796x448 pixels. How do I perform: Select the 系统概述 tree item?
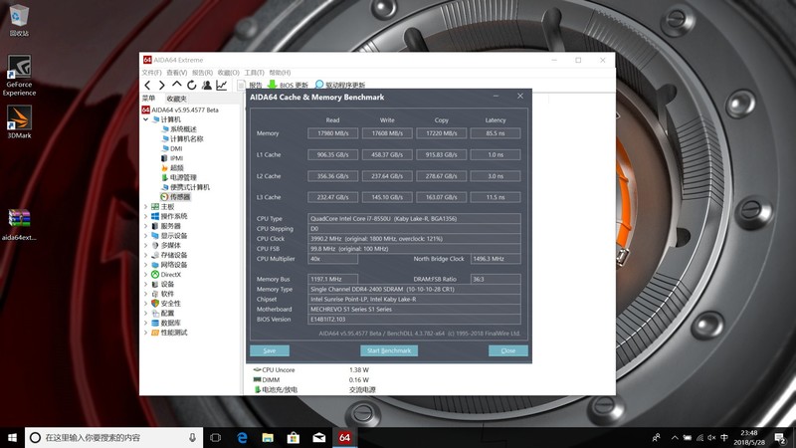pos(179,129)
